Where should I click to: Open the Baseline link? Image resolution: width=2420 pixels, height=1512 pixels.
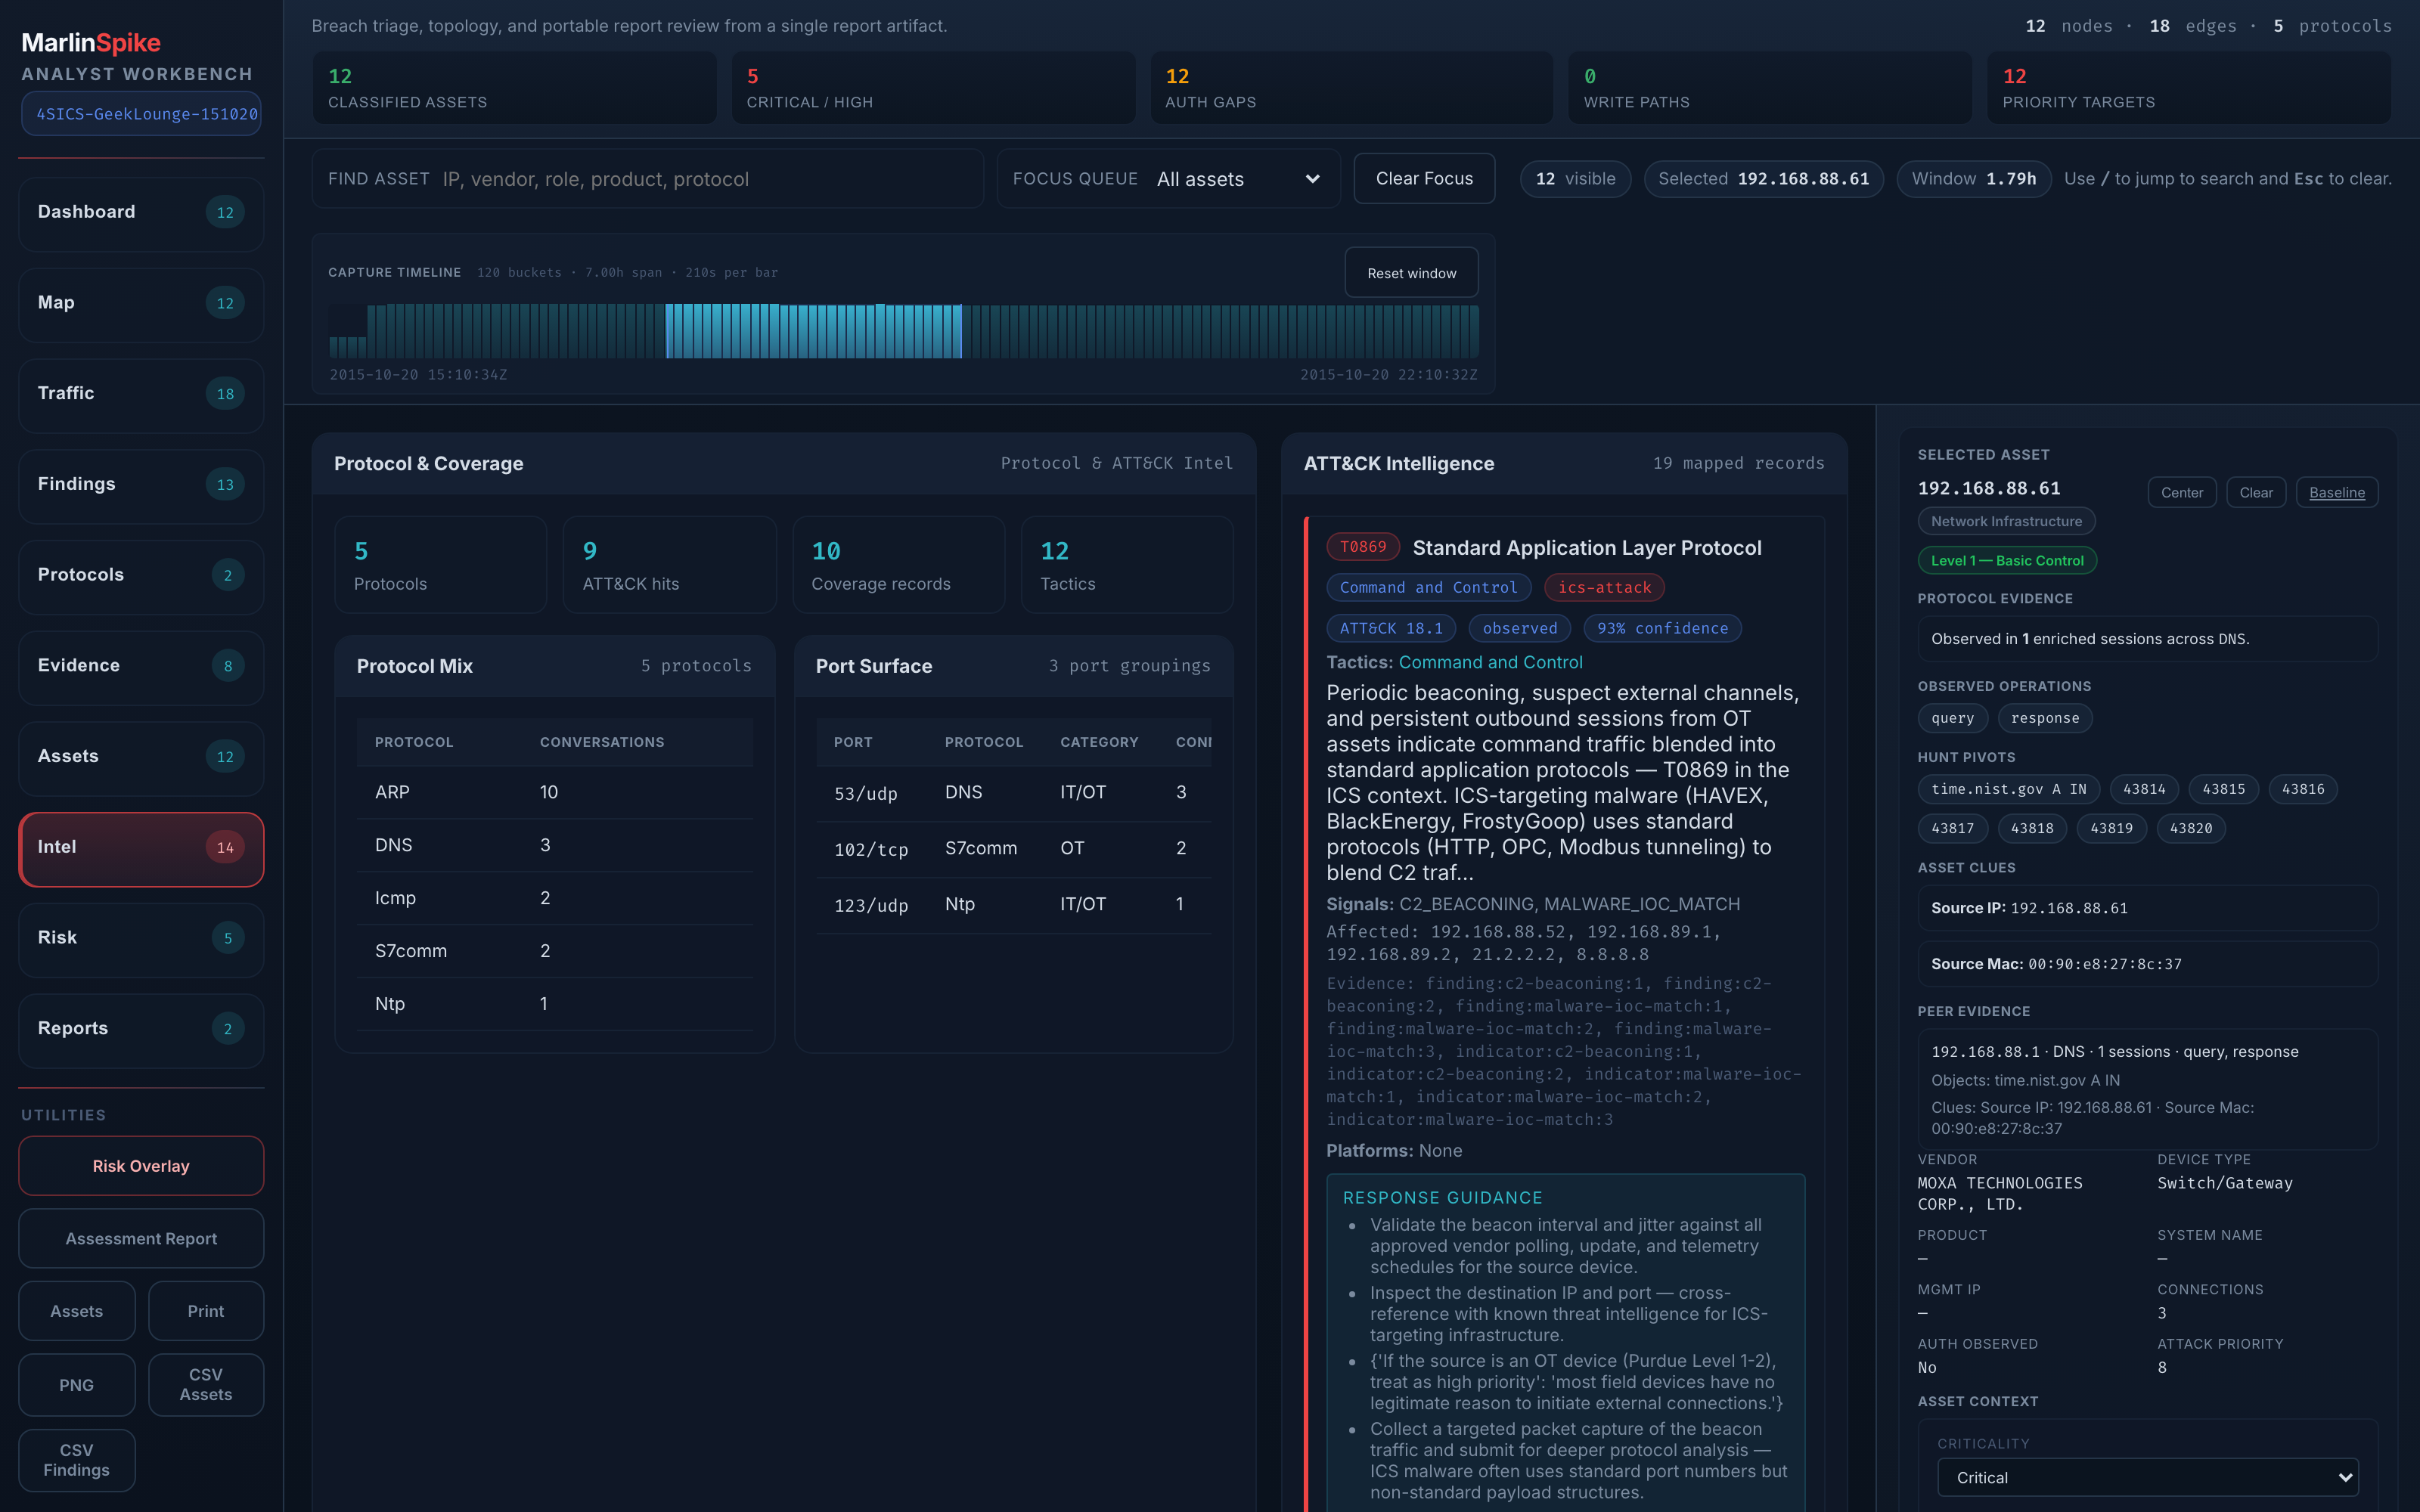click(2337, 493)
